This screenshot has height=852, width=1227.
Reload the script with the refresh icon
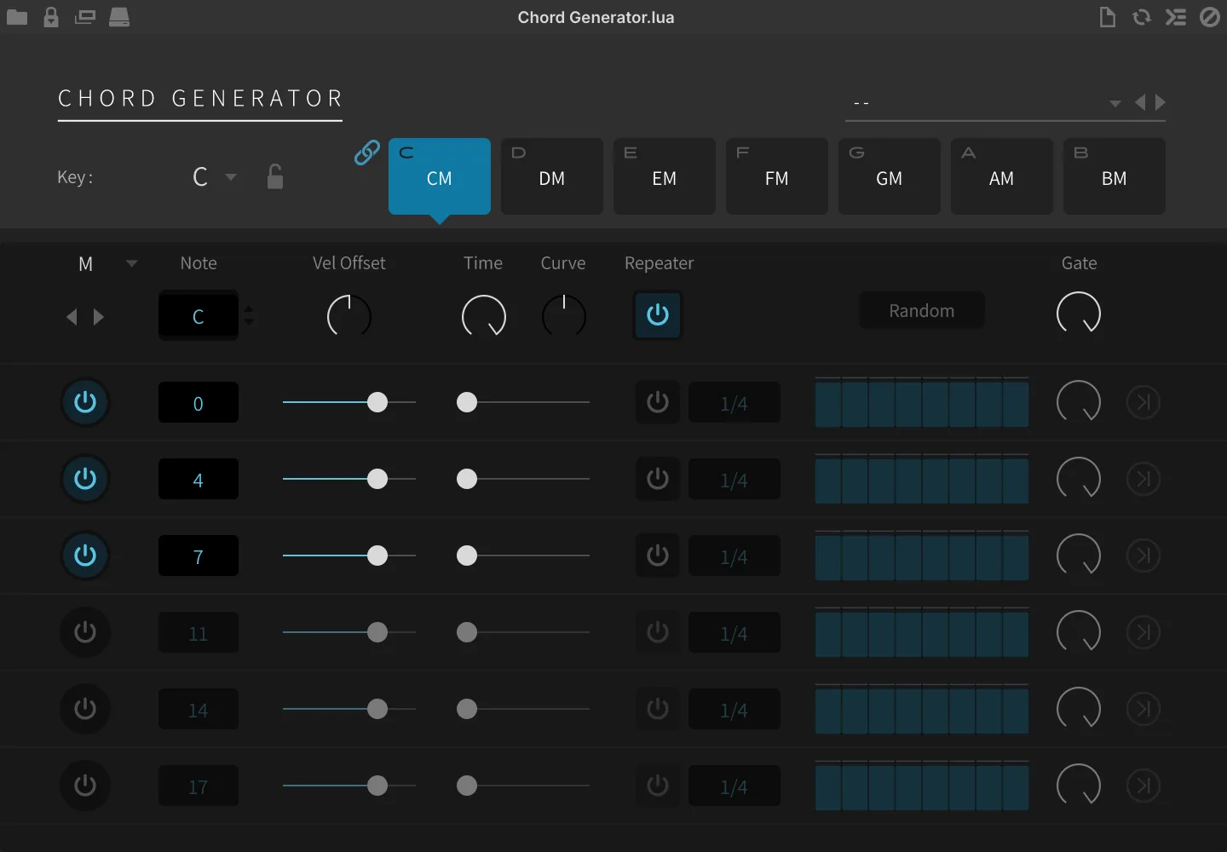(1142, 17)
